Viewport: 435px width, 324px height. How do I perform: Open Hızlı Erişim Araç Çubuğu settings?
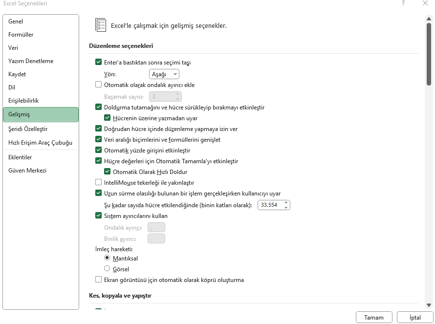pyautogui.click(x=41, y=143)
